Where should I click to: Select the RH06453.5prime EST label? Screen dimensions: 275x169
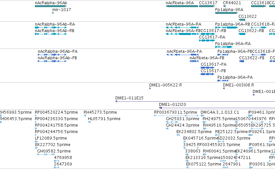(16, 119)
